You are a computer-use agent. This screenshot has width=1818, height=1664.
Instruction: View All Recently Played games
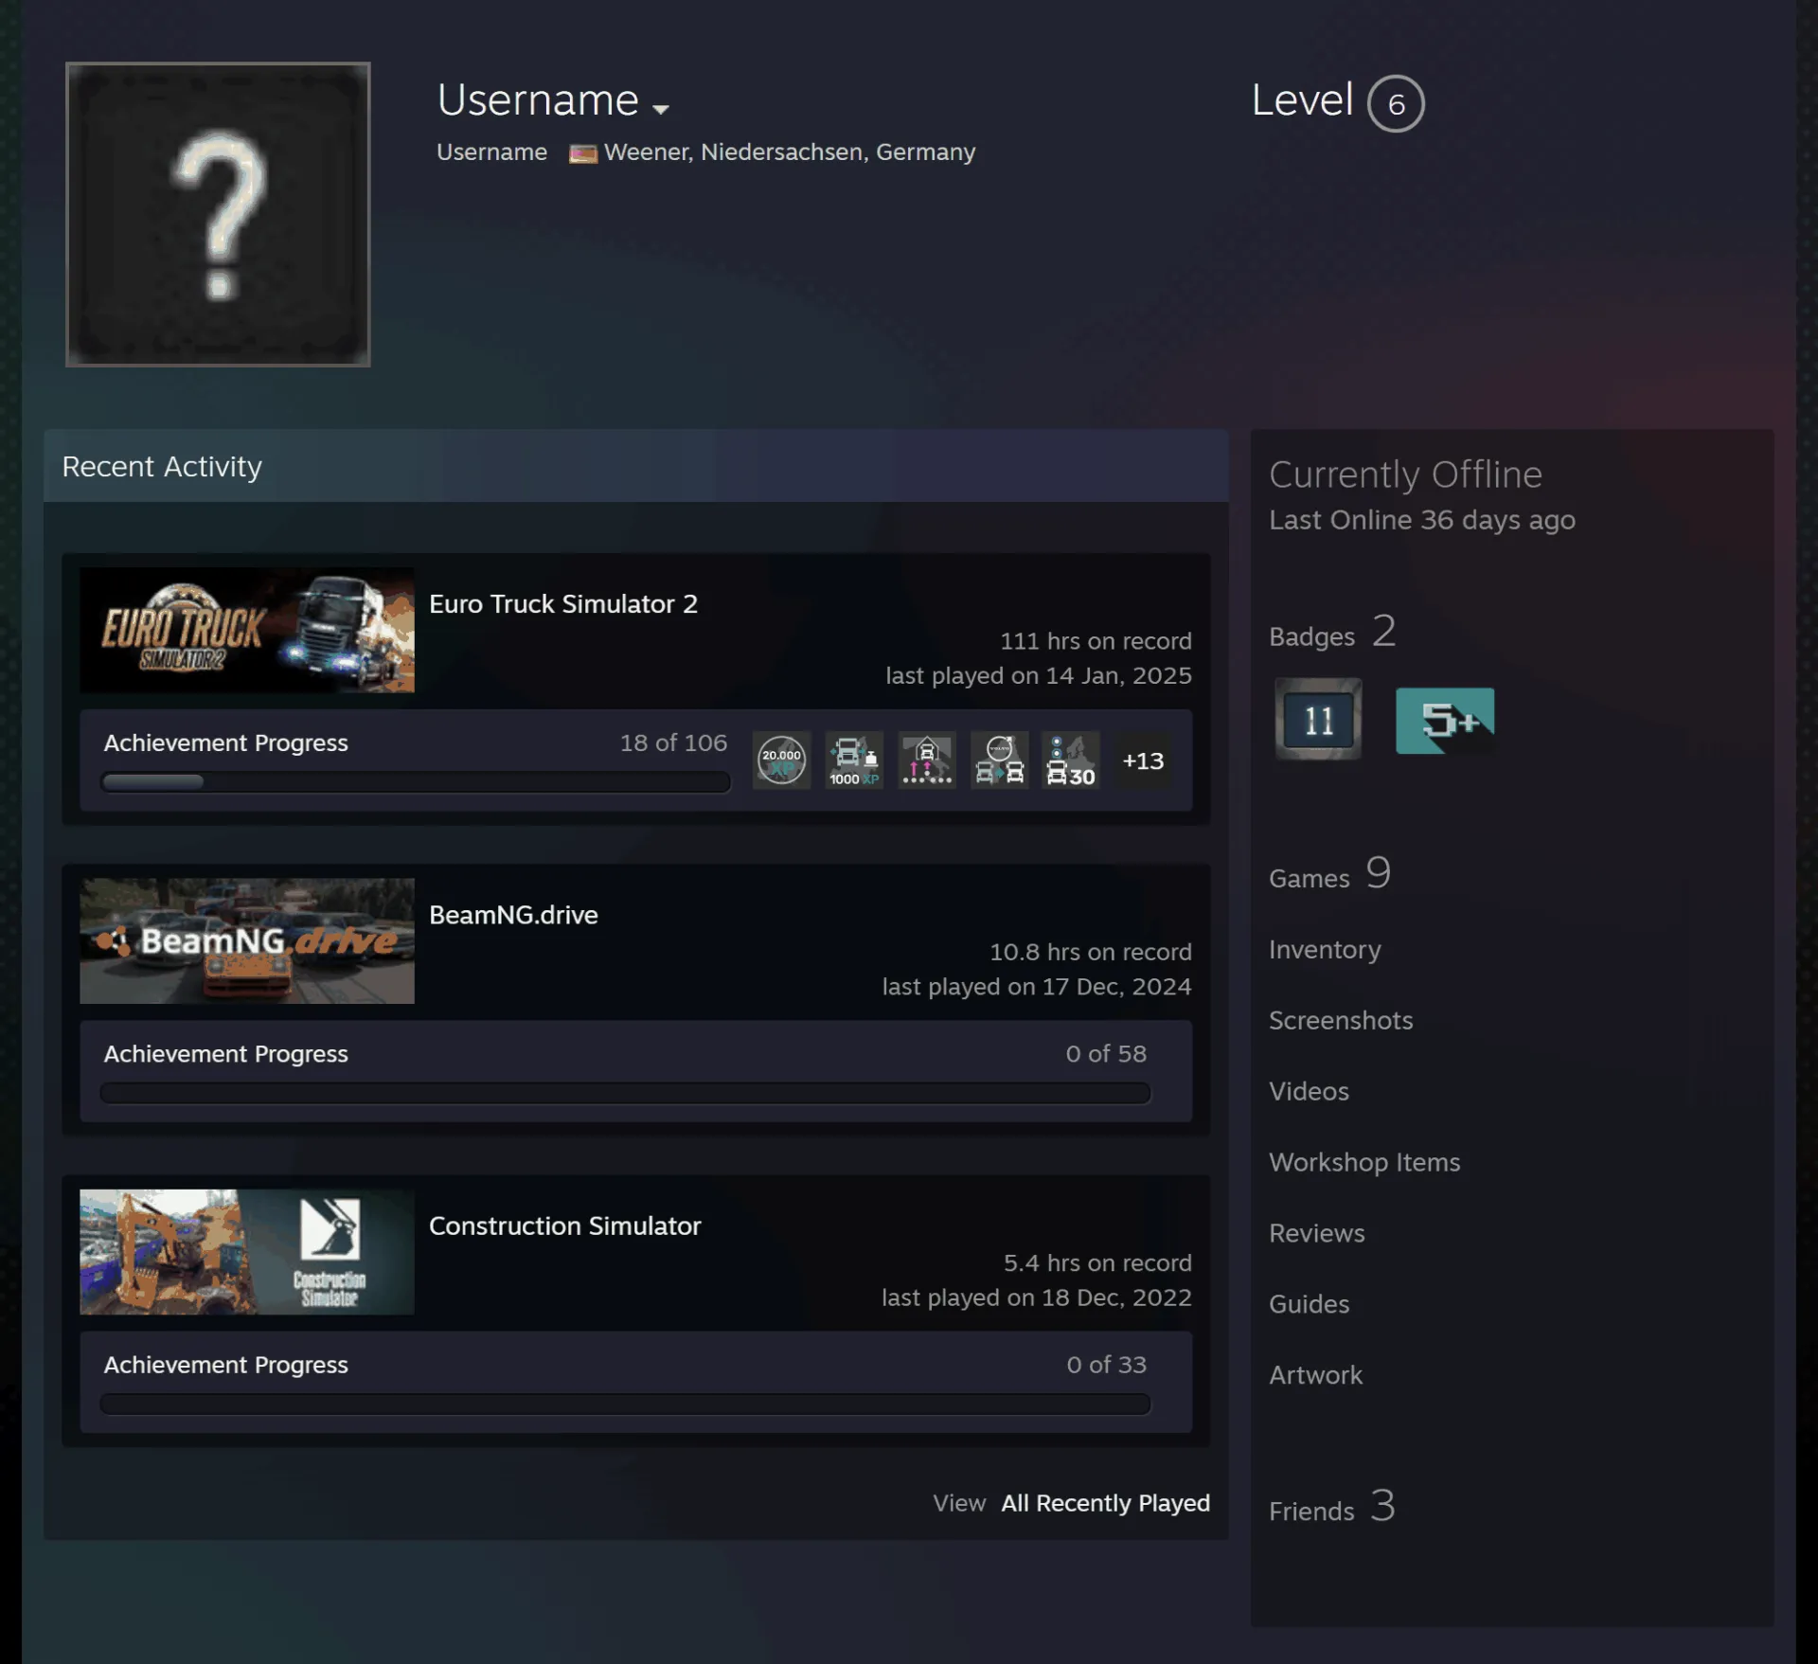point(1105,1503)
